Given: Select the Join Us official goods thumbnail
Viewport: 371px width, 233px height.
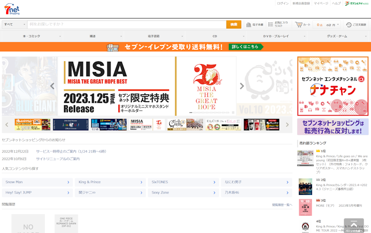Looking at the screenshot, I should point(70,125).
